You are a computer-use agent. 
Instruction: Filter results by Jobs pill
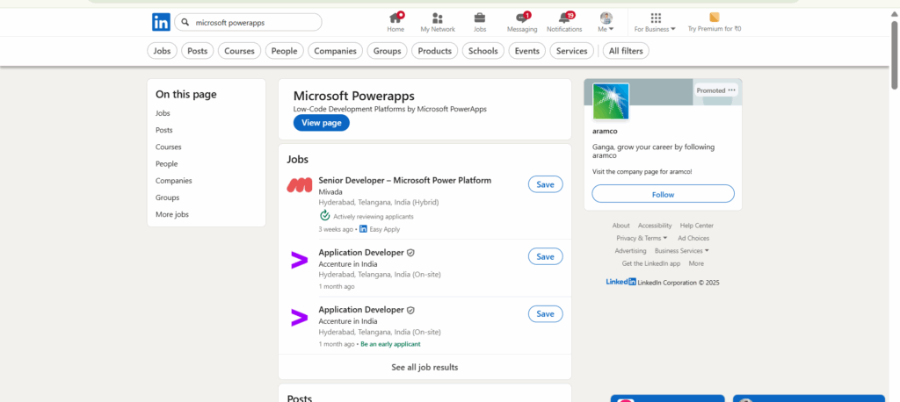[x=162, y=51]
